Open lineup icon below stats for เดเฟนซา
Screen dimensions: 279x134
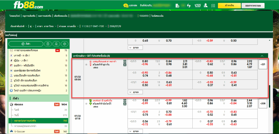(125, 104)
